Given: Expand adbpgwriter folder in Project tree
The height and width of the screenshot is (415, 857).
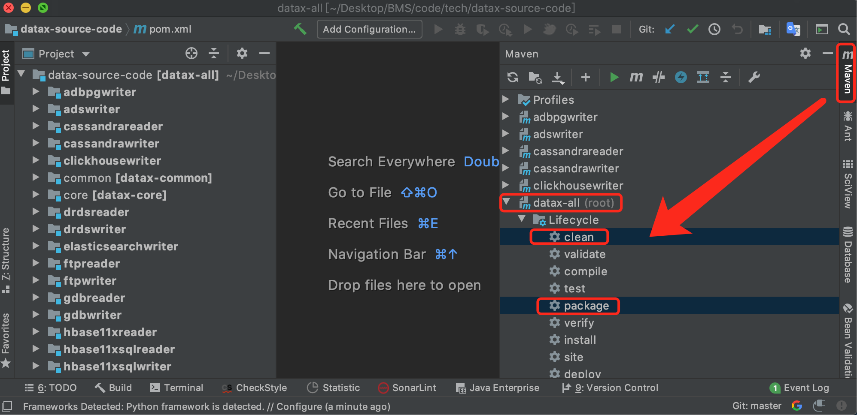Looking at the screenshot, I should click(x=36, y=92).
